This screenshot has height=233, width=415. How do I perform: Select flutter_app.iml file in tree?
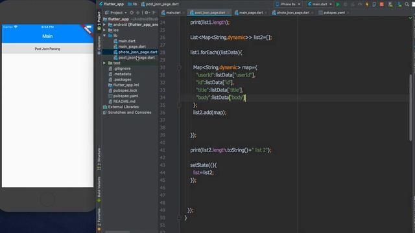(x=126, y=85)
